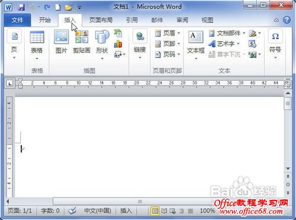Open the 页 (Pages) dropdown
This screenshot has height=220, width=296.
[14, 44]
